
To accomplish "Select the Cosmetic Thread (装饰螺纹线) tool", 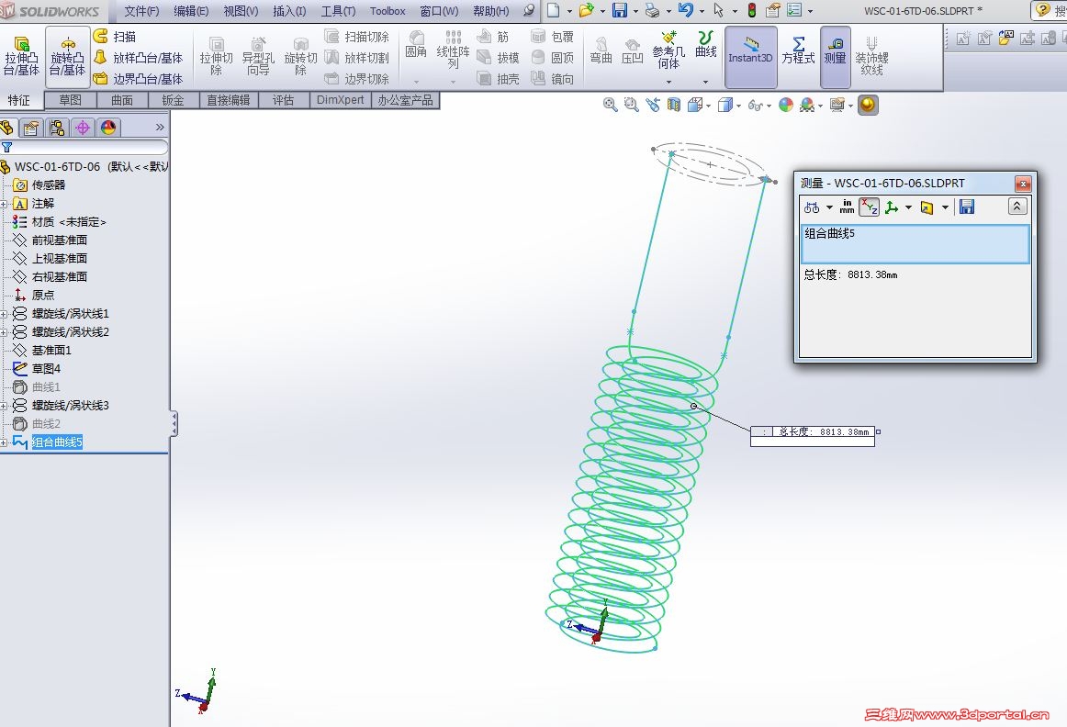I will (871, 56).
